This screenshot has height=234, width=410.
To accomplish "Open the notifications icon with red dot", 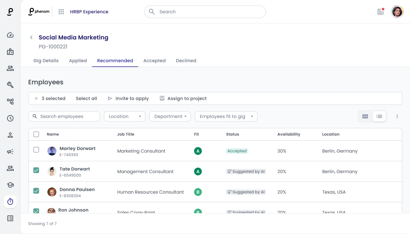I will (381, 12).
